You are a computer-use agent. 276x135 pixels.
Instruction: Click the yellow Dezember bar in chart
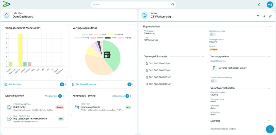(x=20, y=50)
